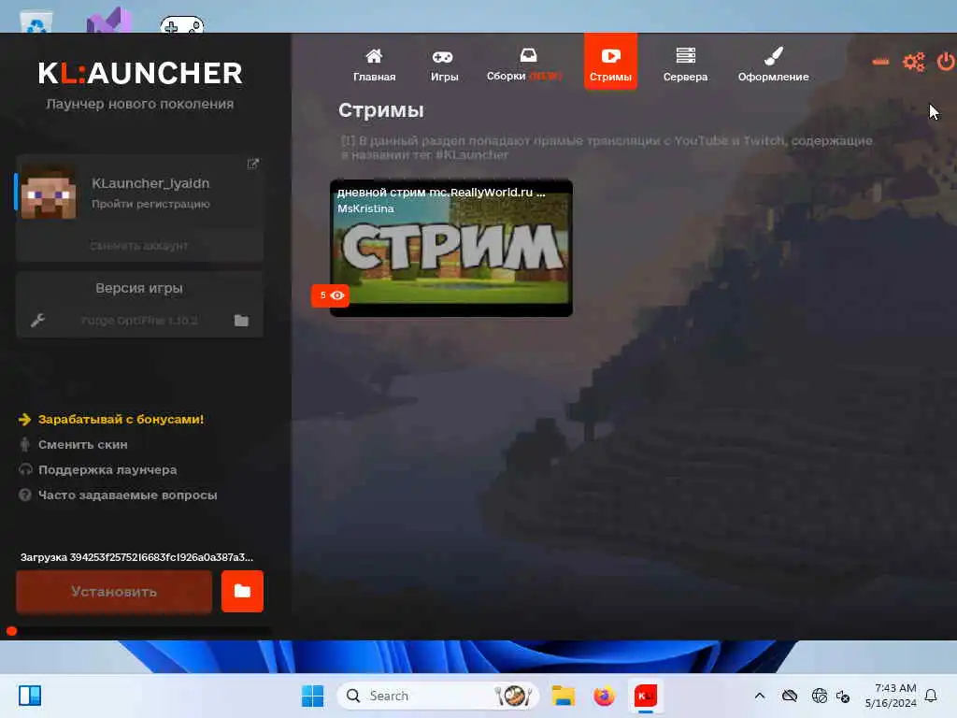Click KLauncher taskbar icon

pos(645,696)
